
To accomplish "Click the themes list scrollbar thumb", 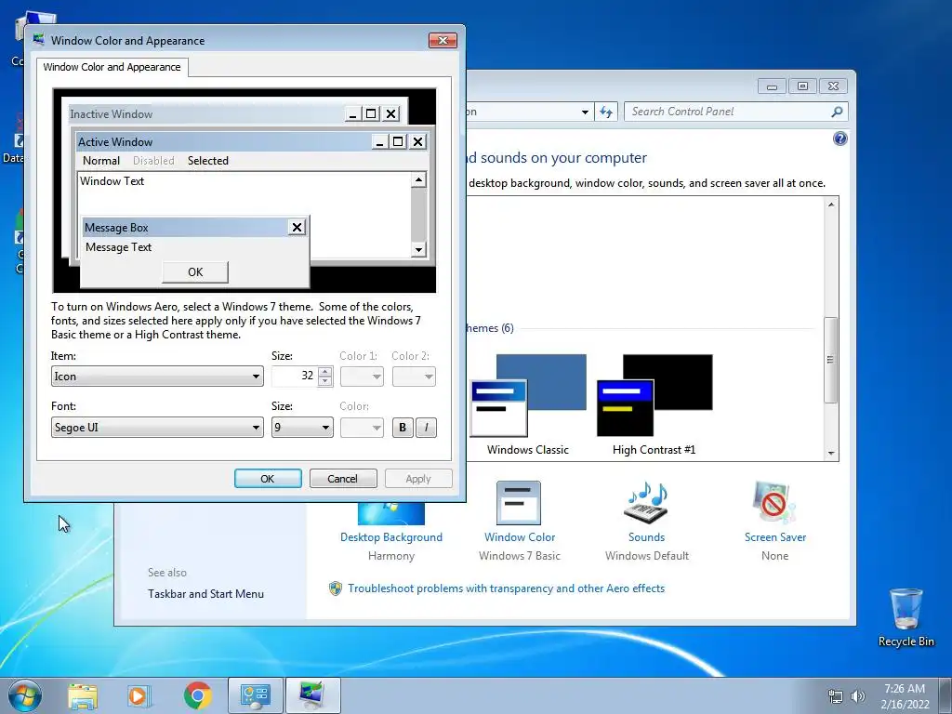I will [x=831, y=360].
